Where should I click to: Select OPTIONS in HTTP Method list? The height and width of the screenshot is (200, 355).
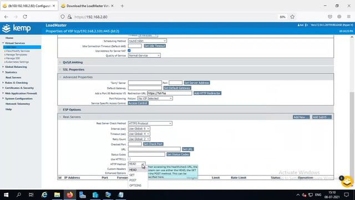coord(138,186)
